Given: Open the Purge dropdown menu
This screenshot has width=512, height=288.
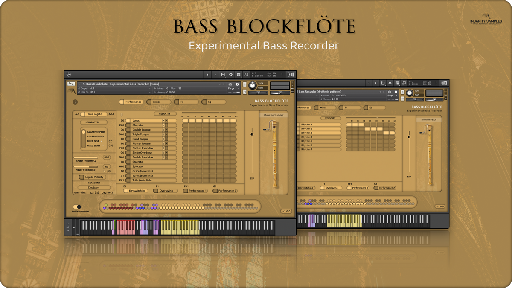Looking at the screenshot, I should point(232,88).
